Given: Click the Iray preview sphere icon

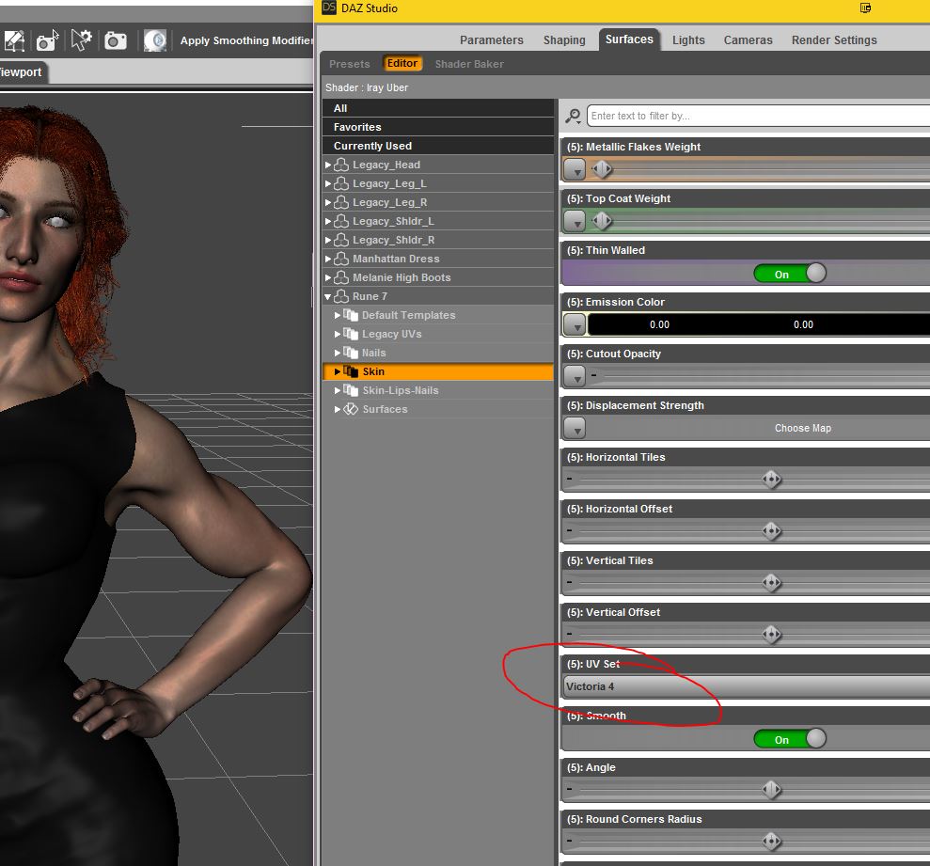Looking at the screenshot, I should (x=155, y=41).
